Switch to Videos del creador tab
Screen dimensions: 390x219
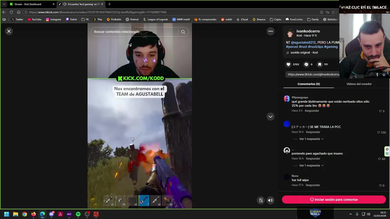point(359,84)
